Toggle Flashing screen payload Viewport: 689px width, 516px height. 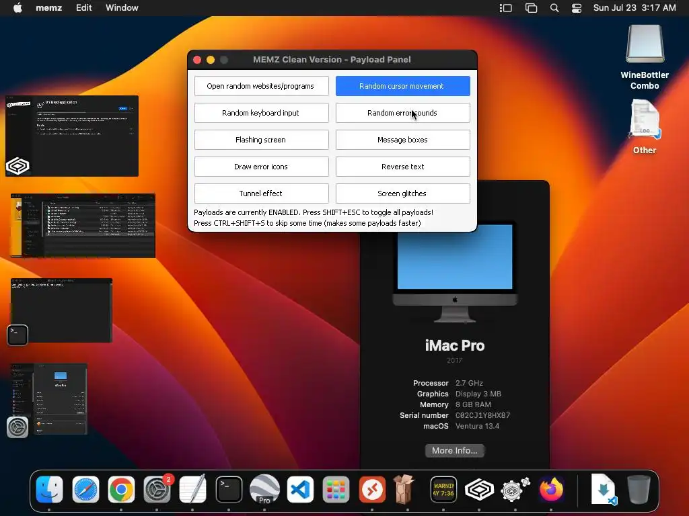click(x=262, y=140)
